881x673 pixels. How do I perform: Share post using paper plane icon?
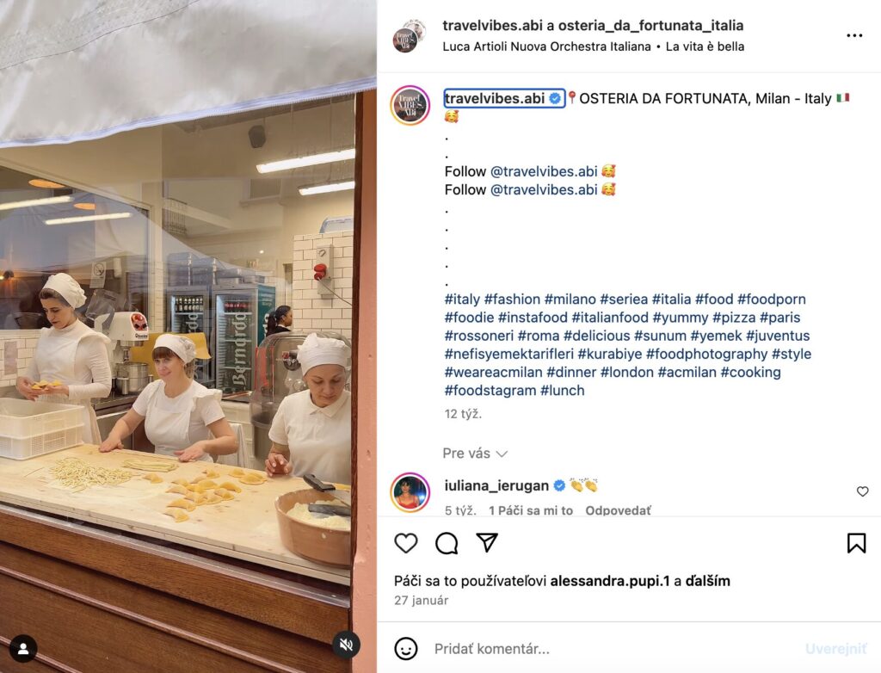(487, 542)
